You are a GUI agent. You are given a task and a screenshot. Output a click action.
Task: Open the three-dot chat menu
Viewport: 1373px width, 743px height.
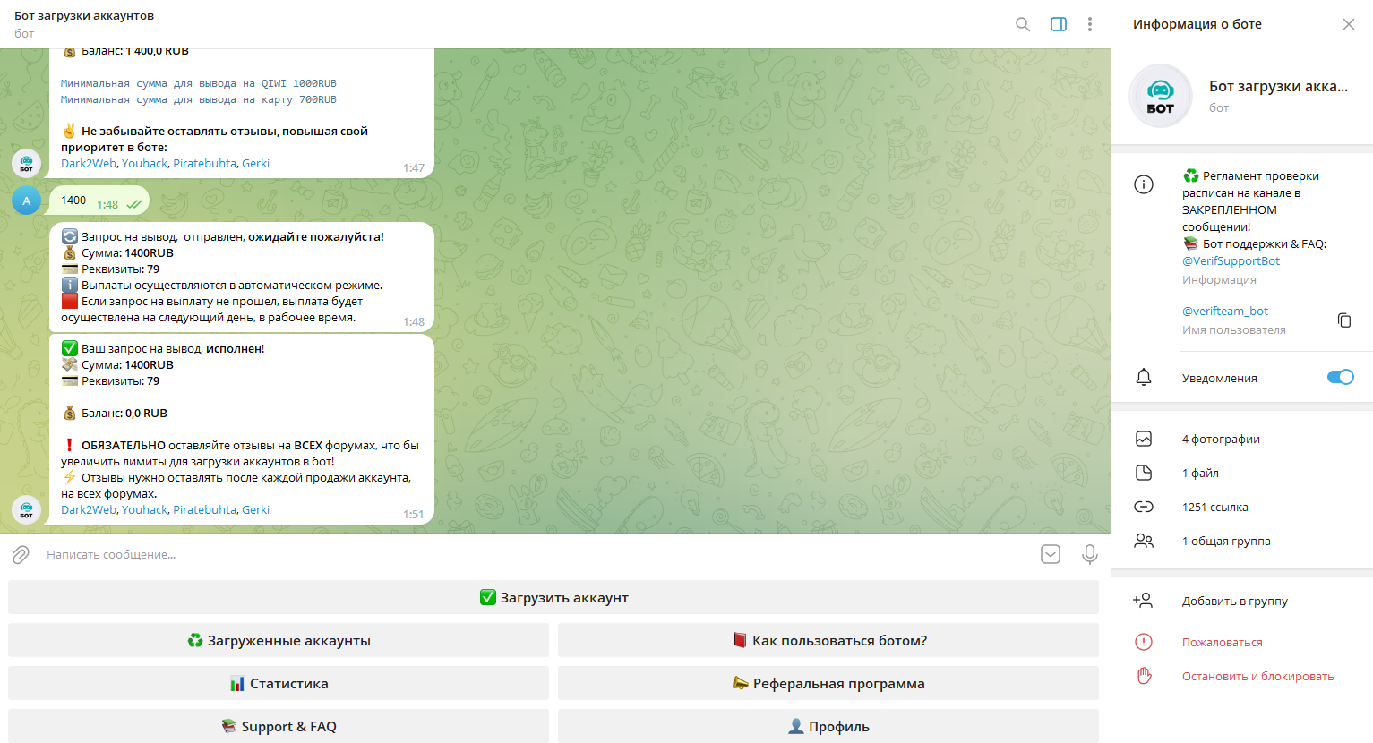[1089, 24]
